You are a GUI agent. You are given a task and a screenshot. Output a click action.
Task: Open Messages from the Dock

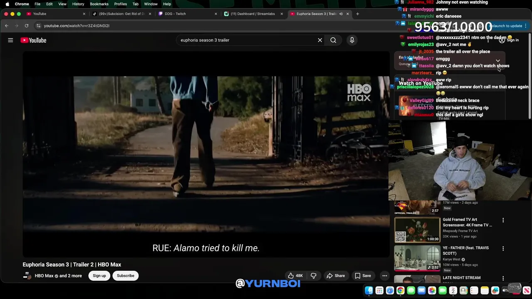point(411,291)
